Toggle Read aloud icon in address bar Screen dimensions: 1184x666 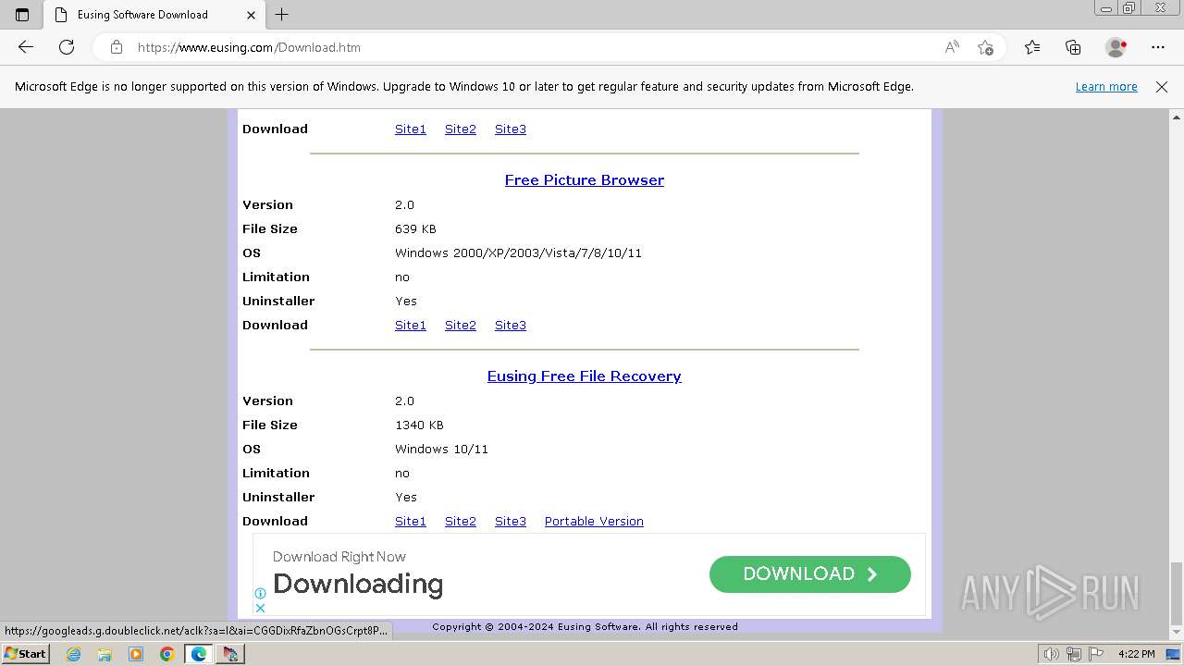pos(952,47)
